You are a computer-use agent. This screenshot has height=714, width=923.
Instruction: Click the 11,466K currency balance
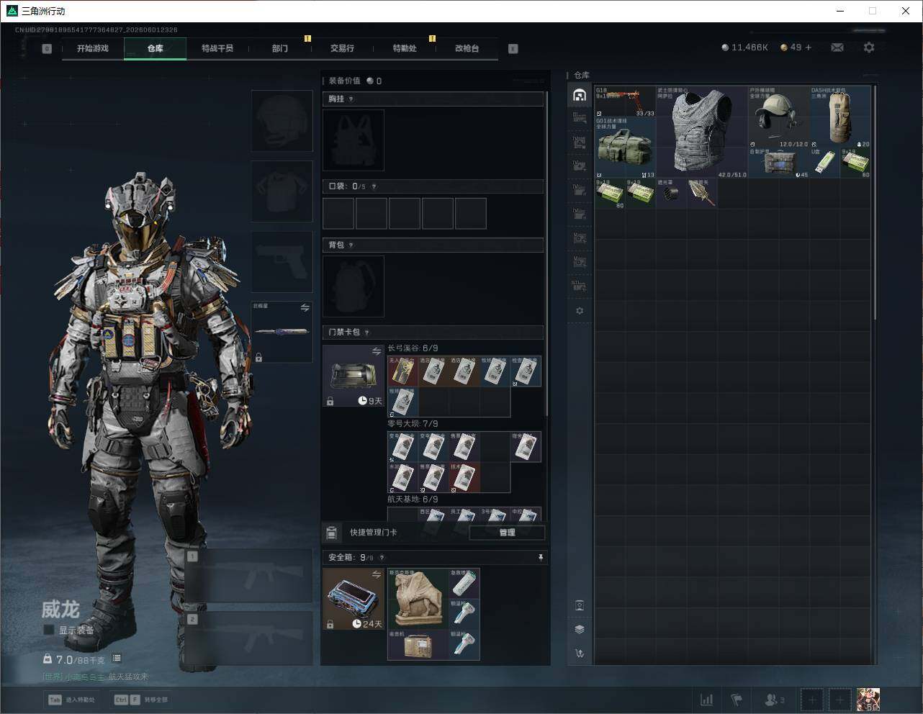[745, 48]
